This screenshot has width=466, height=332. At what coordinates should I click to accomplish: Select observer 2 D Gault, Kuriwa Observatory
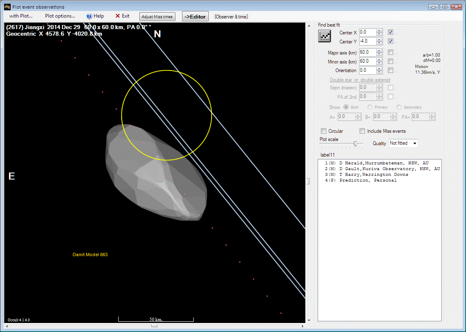(x=382, y=169)
